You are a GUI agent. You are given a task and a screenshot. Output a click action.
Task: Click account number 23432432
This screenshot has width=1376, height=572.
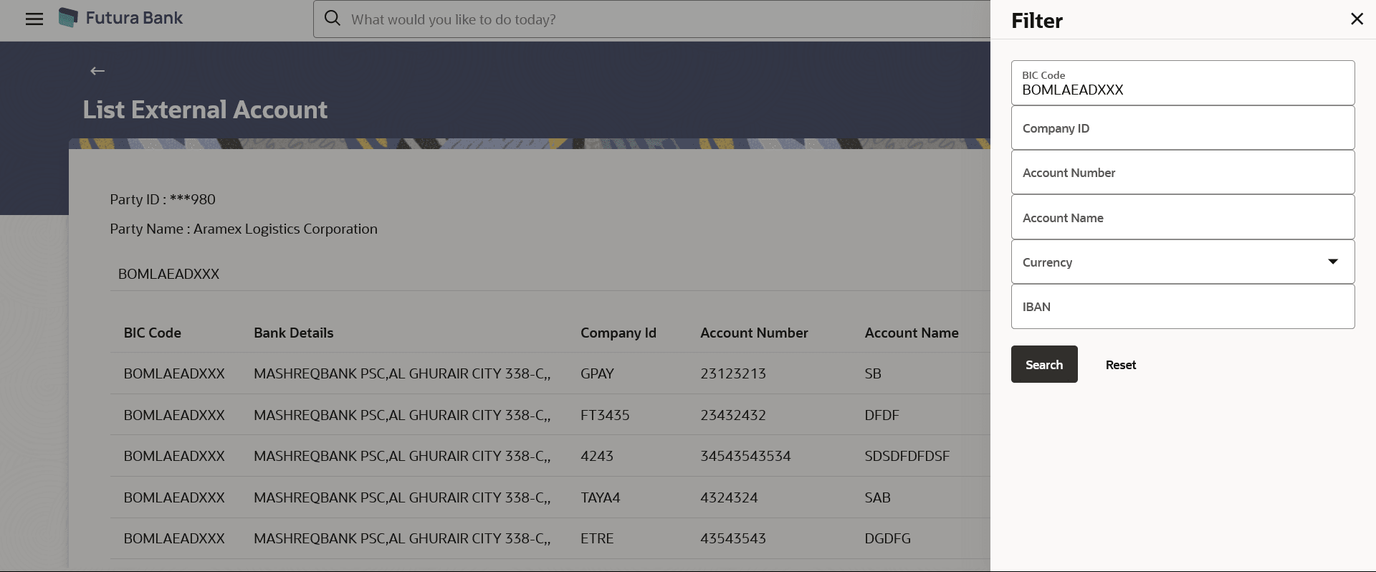point(733,415)
